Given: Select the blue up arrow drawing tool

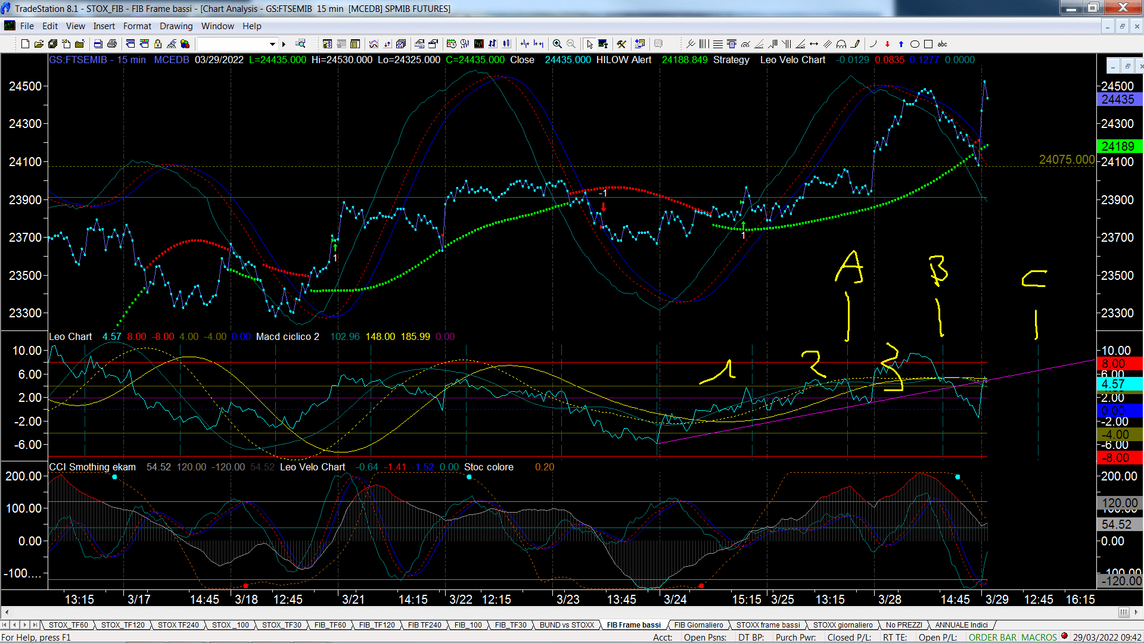Looking at the screenshot, I should [901, 44].
